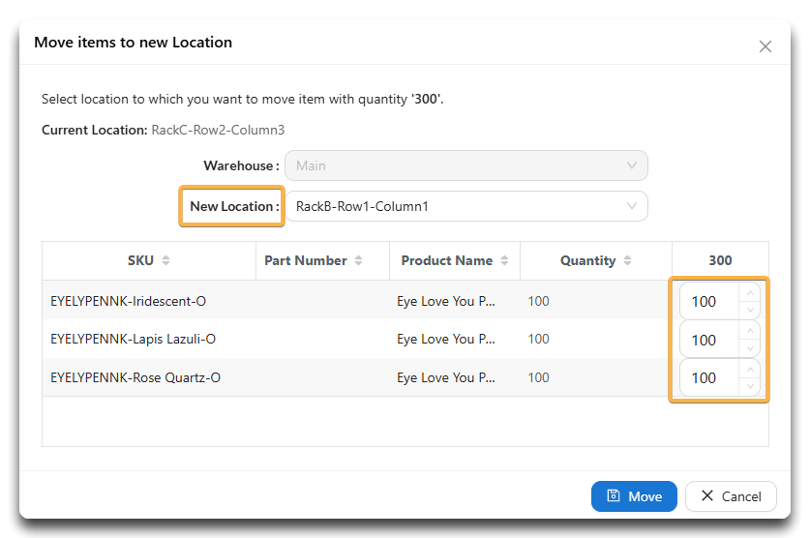Edit quantity field for Iridescent-O
Viewport: 810px width, 538px height.
coord(710,302)
